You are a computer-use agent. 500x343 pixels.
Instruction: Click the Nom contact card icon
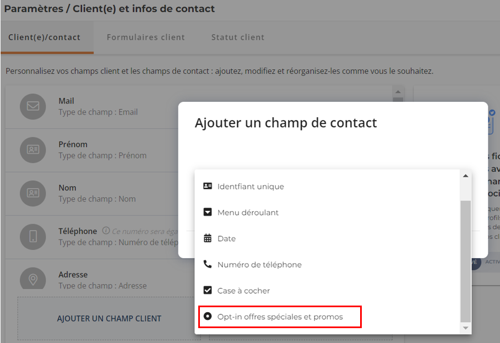[x=33, y=193]
